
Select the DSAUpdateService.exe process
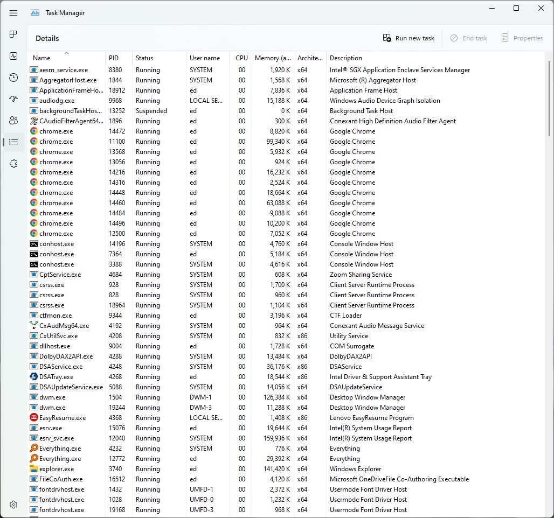(x=286, y=387)
